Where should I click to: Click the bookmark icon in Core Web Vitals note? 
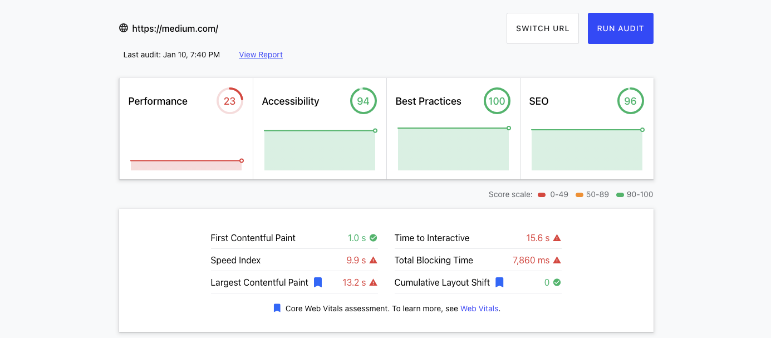277,308
